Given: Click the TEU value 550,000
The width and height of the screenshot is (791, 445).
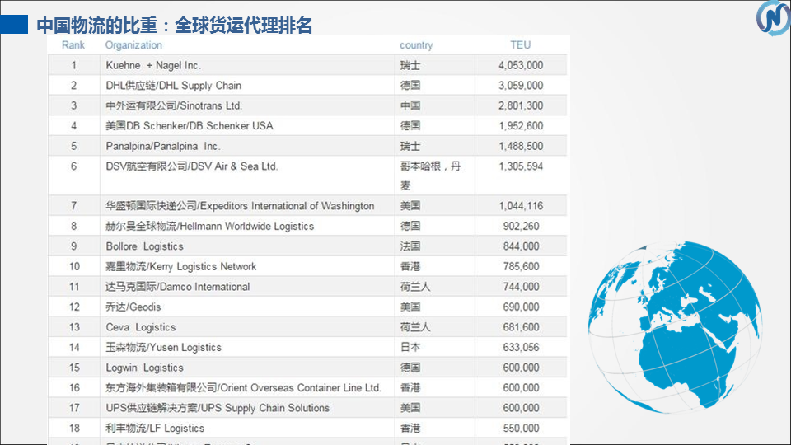Looking at the screenshot, I should coord(521,428).
